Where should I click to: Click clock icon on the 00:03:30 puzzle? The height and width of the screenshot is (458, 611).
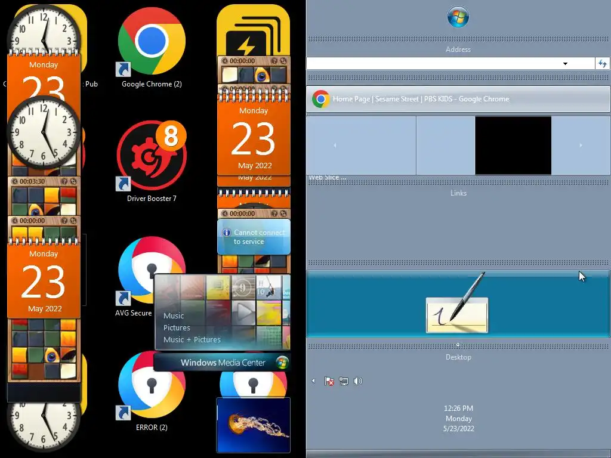pos(14,181)
